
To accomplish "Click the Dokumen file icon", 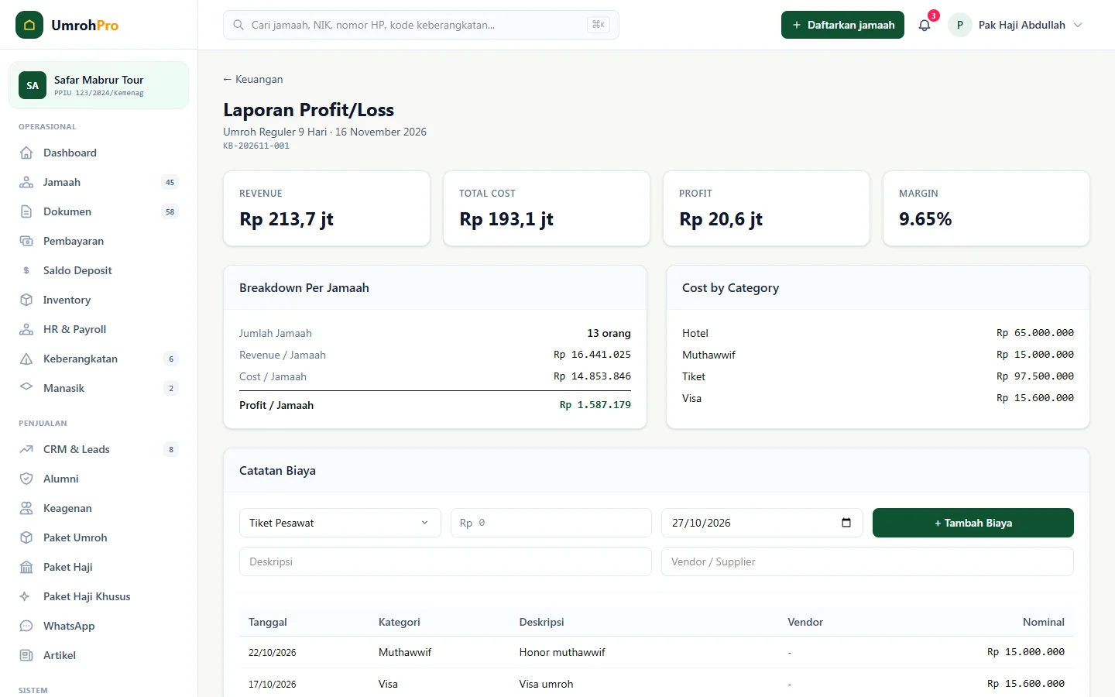I will coord(26,211).
